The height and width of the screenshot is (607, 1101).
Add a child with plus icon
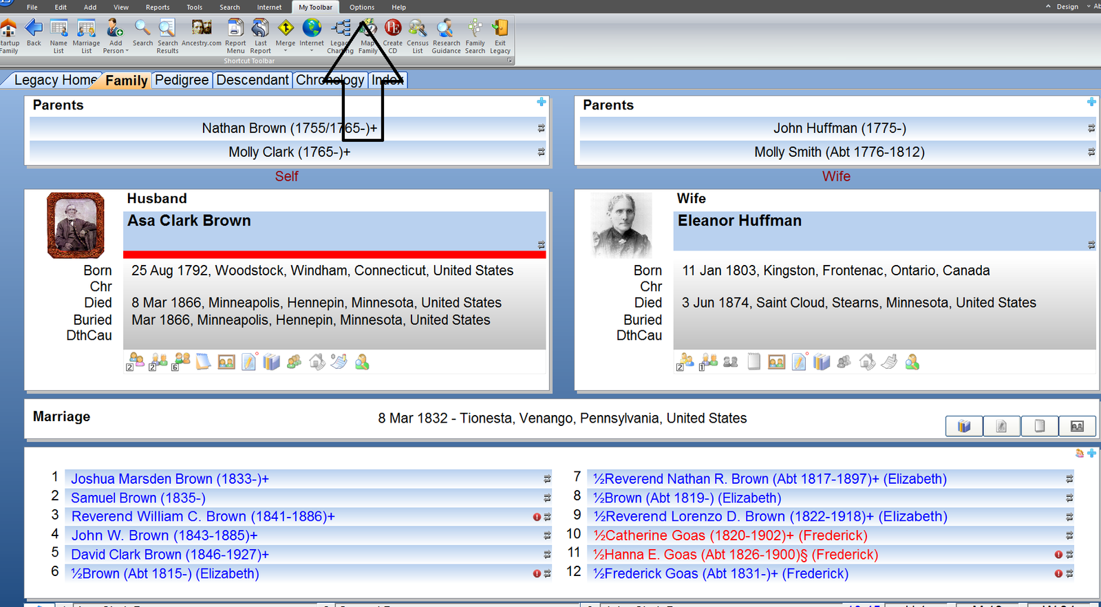point(1091,453)
